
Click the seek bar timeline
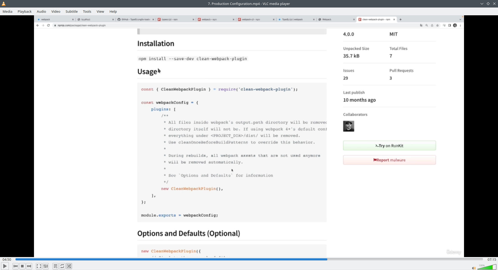[249, 259]
